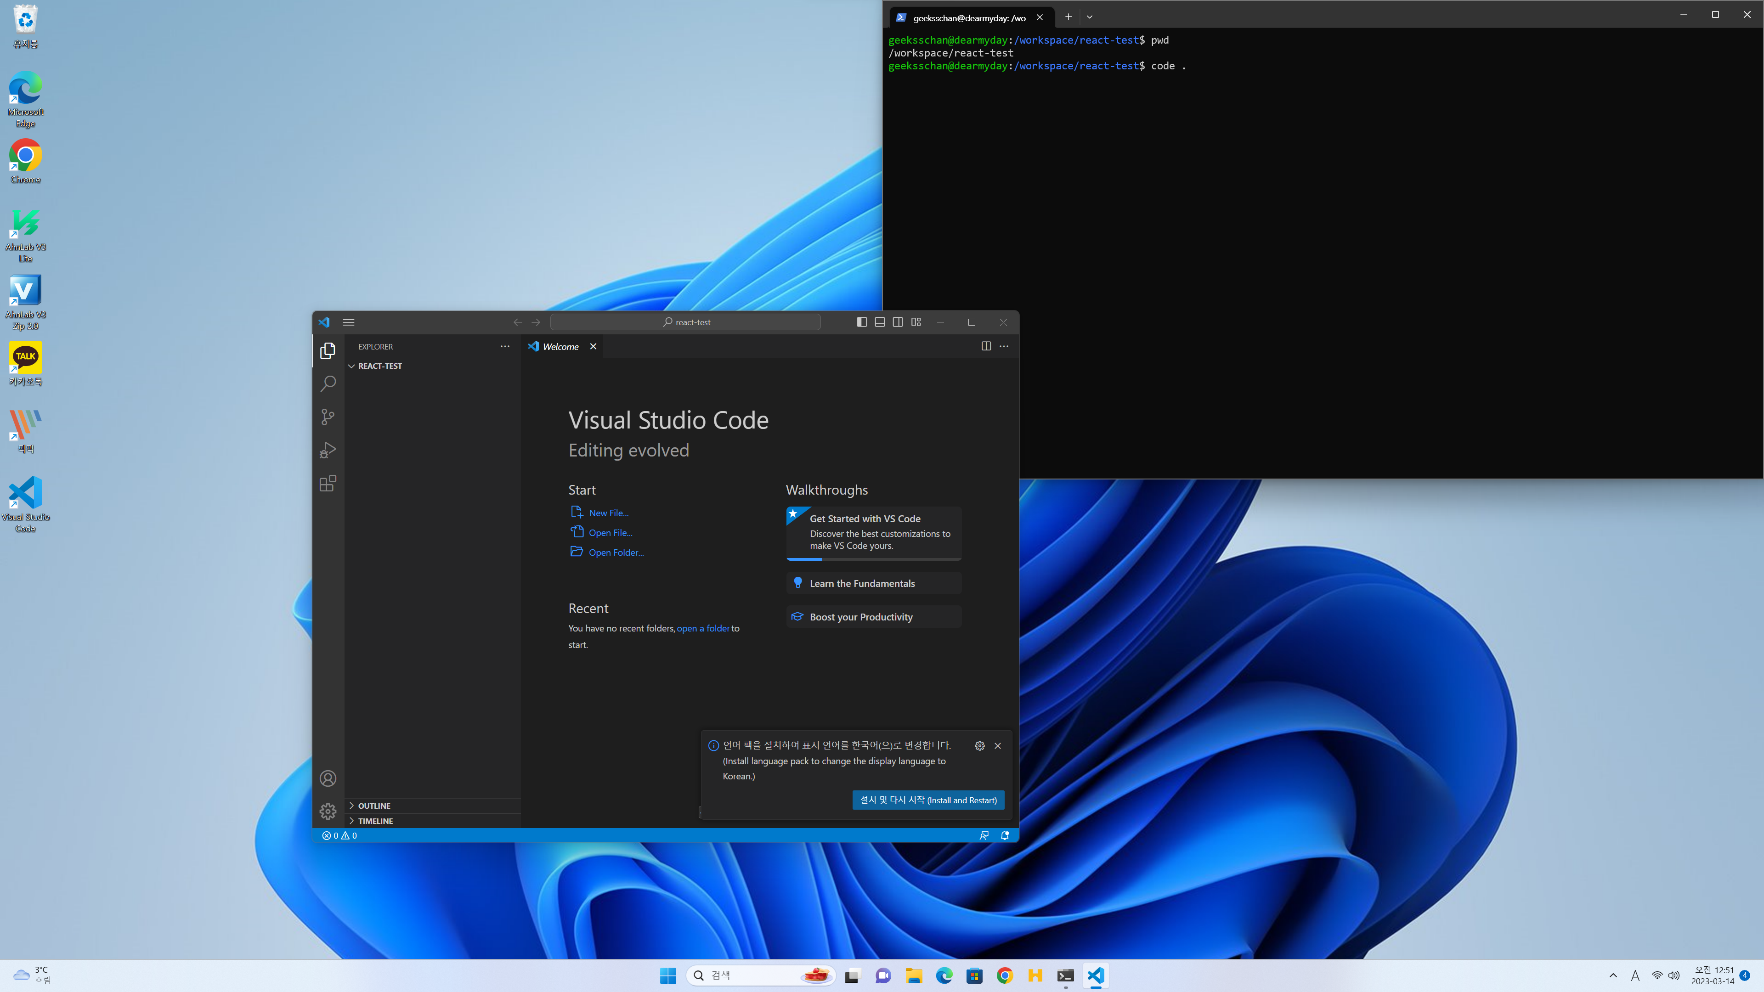Image resolution: width=1764 pixels, height=992 pixels.
Task: Open Microsoft Store from taskbar
Action: (x=974, y=975)
